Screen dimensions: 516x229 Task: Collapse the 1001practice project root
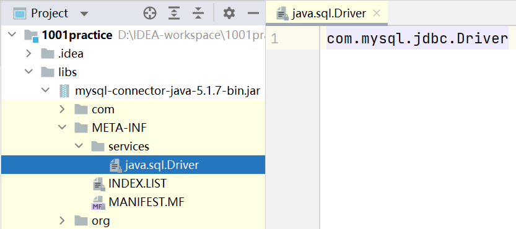12,35
